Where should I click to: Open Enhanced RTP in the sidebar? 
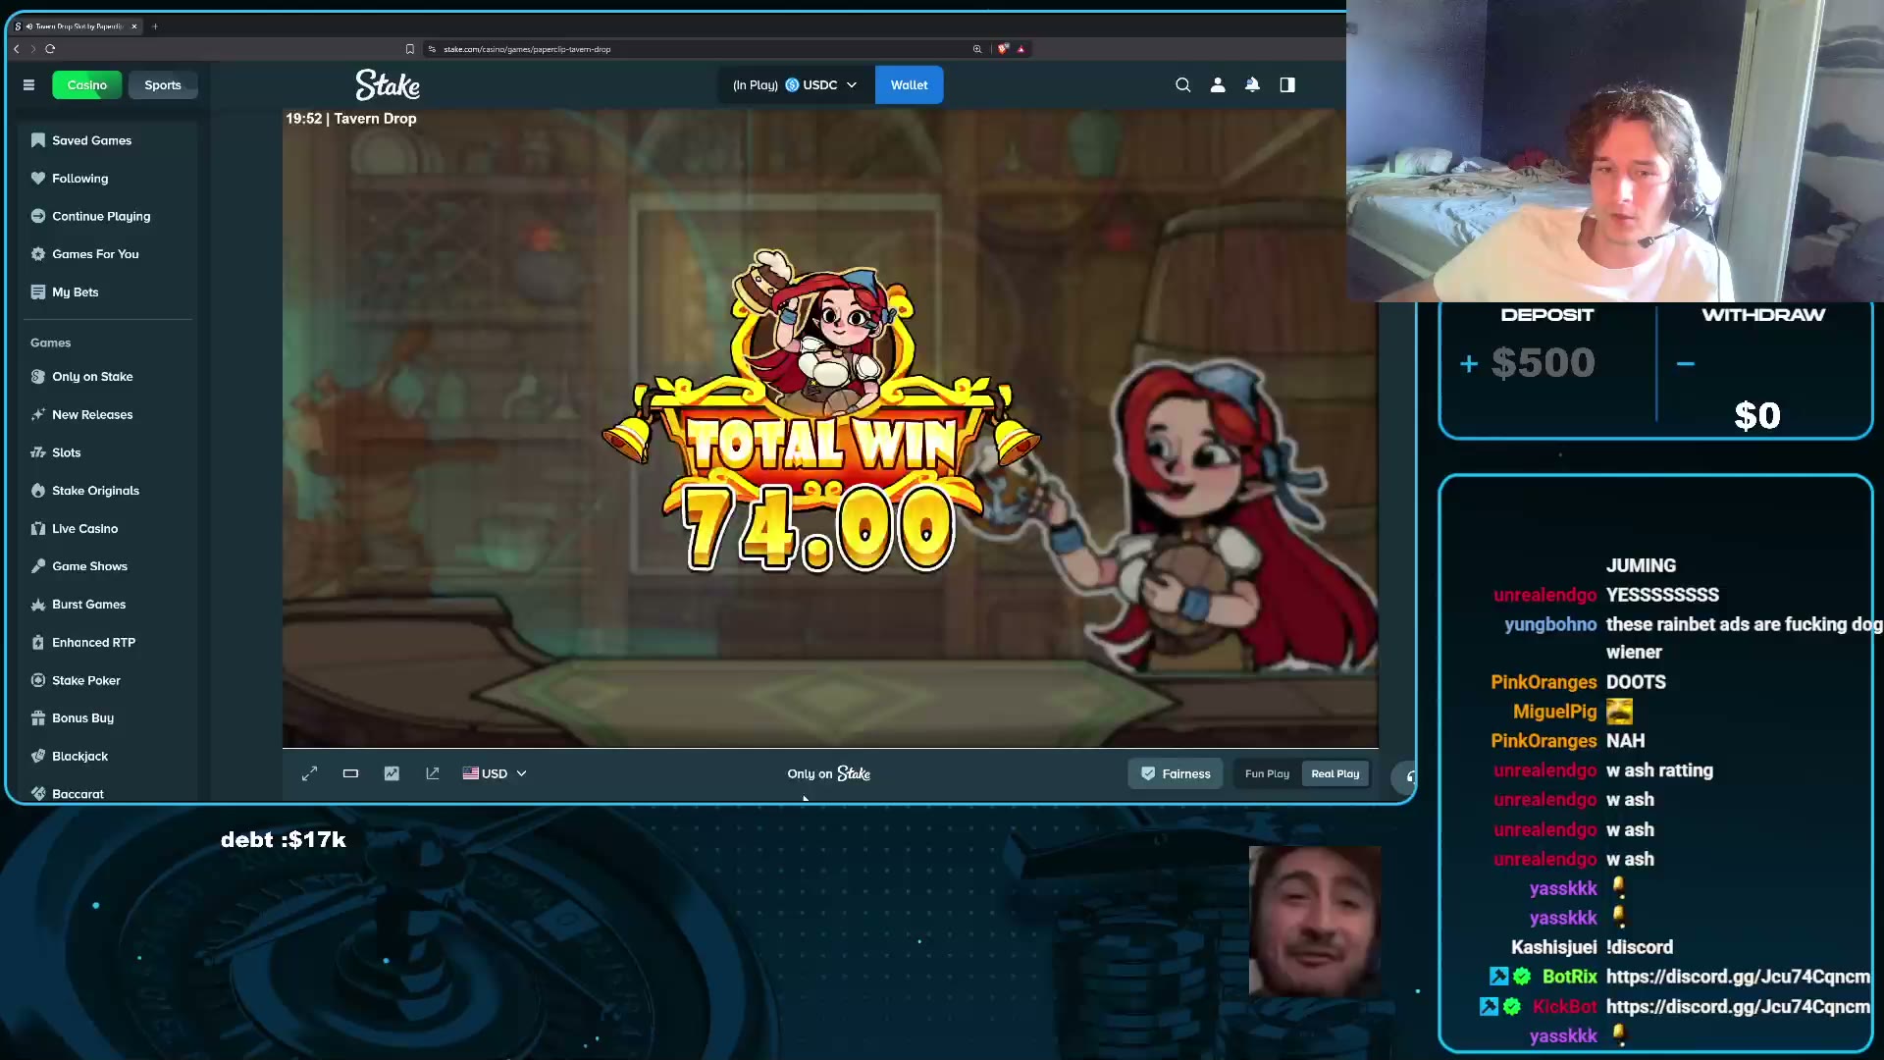pos(108,643)
